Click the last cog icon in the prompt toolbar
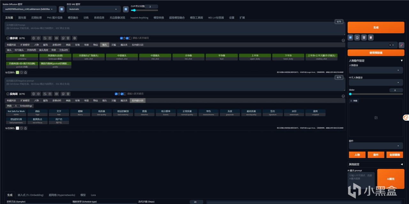 (74, 38)
